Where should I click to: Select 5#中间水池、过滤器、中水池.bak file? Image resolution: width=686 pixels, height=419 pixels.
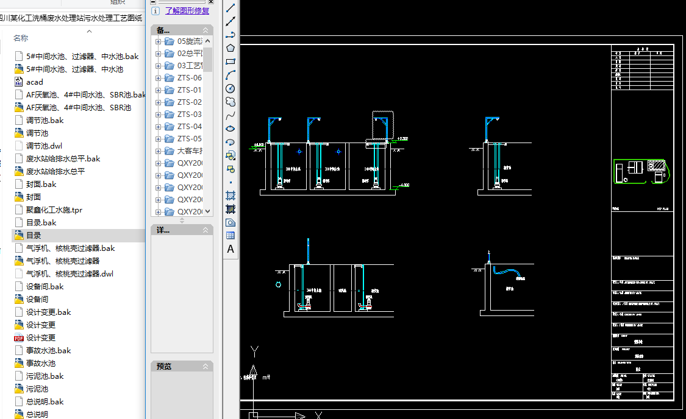82,57
